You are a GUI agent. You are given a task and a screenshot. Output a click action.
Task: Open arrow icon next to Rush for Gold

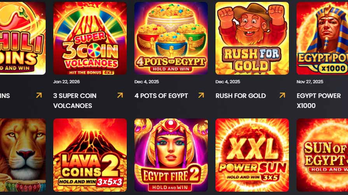point(282,95)
